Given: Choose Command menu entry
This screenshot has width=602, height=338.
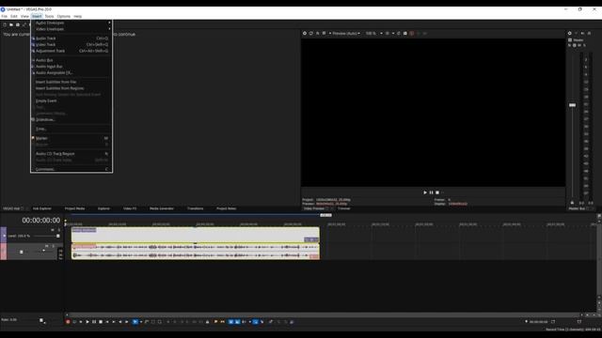Looking at the screenshot, I should [71, 169].
